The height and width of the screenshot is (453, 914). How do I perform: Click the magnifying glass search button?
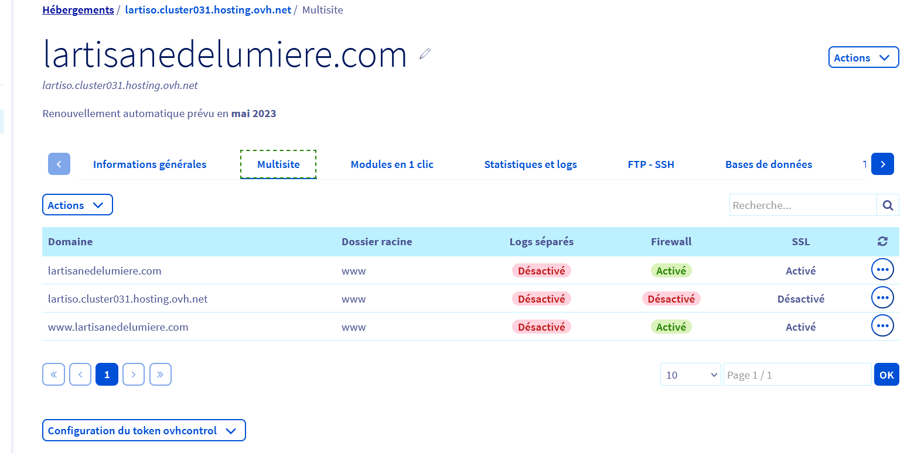point(888,205)
